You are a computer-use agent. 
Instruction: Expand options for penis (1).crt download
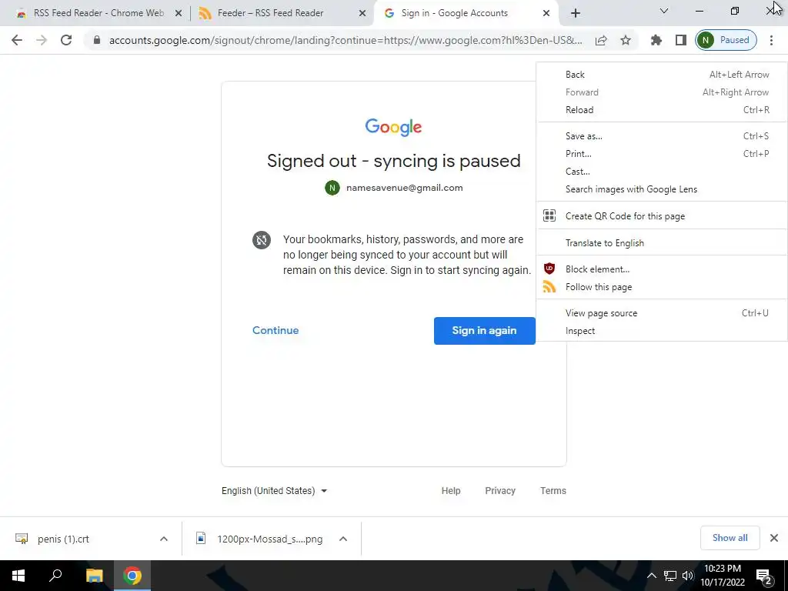tap(164, 539)
